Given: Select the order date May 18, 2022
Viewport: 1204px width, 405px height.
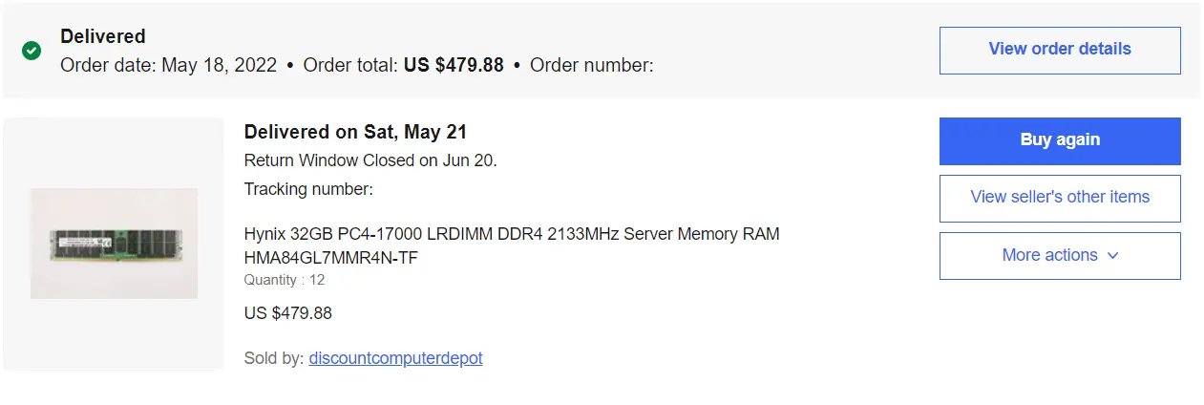Looking at the screenshot, I should 219,66.
